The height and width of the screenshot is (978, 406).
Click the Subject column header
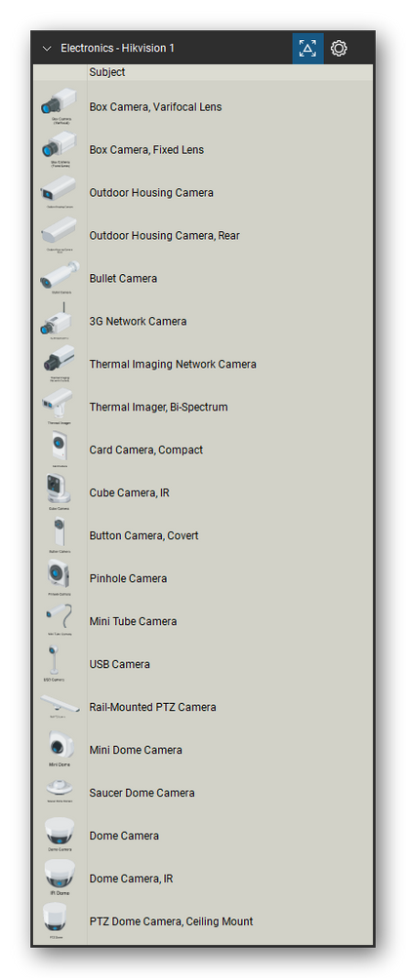point(106,72)
